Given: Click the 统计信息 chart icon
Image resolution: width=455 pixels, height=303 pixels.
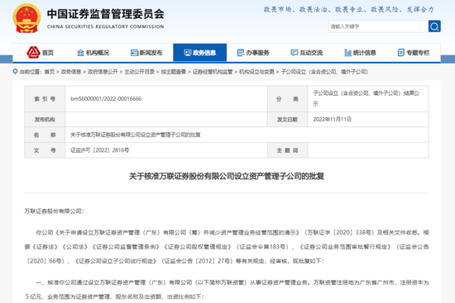Looking at the screenshot, I should (x=347, y=53).
